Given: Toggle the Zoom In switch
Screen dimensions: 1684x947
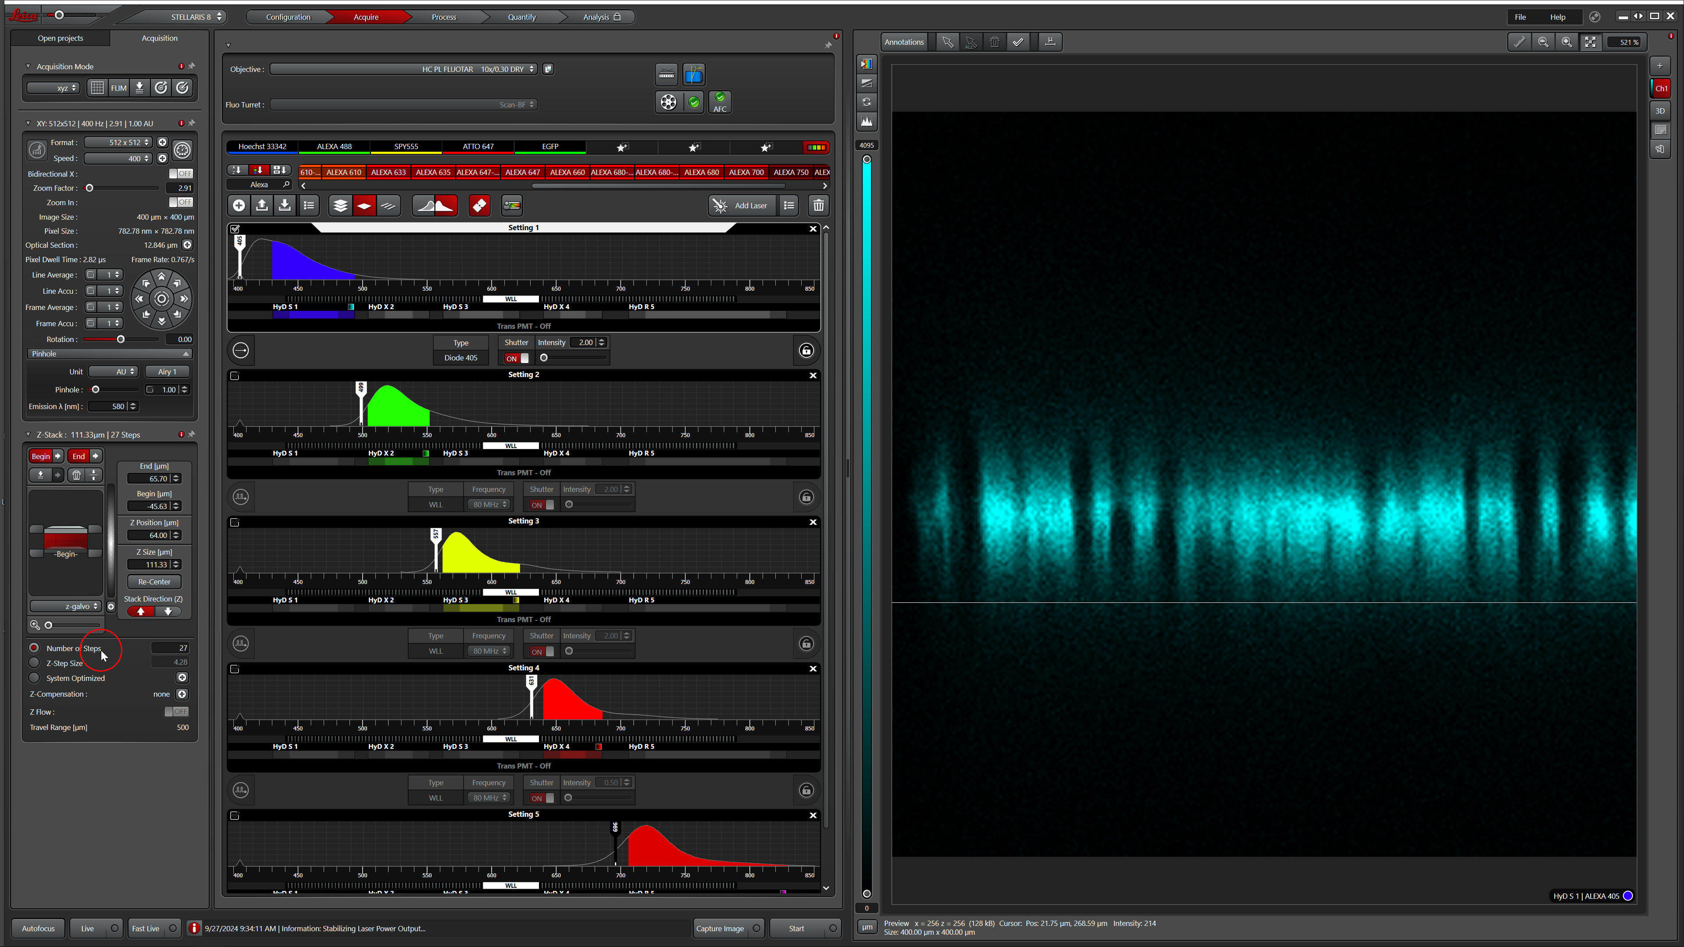Looking at the screenshot, I should 180,203.
